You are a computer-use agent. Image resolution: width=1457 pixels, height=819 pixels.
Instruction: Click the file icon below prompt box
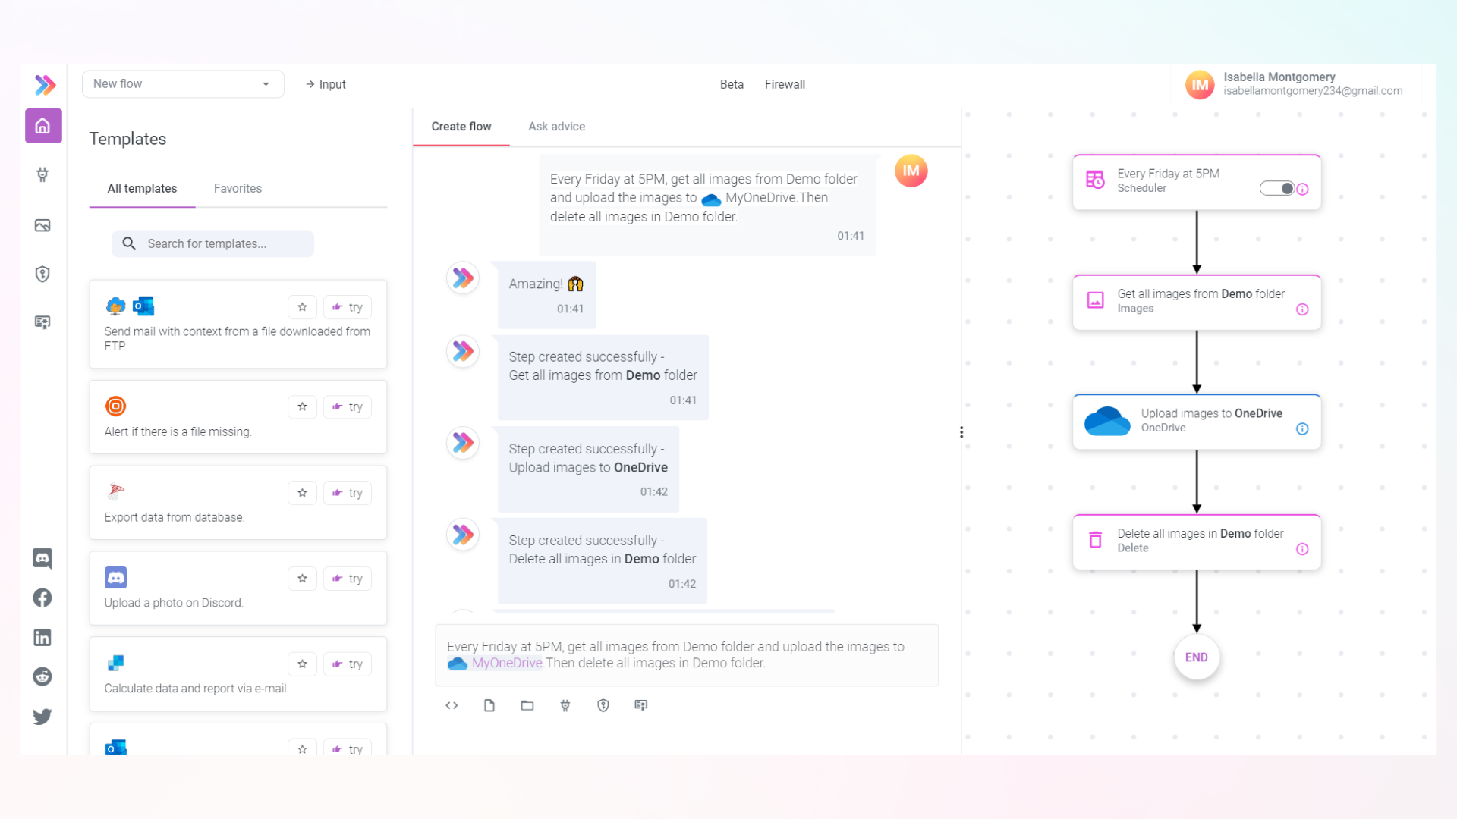click(x=489, y=705)
